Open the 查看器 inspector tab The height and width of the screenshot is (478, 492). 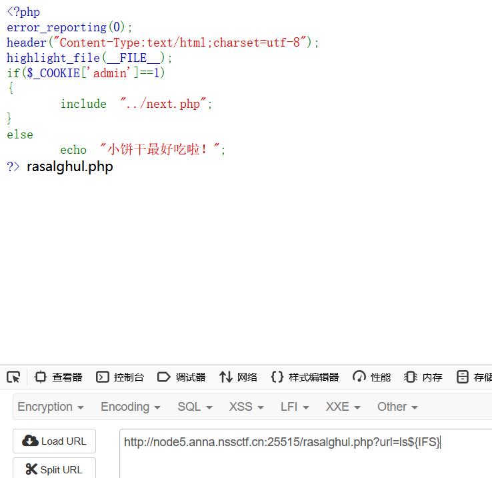pos(59,377)
